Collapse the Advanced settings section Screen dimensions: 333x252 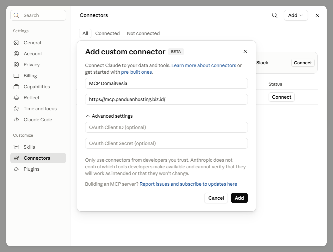pyautogui.click(x=109, y=116)
